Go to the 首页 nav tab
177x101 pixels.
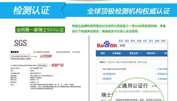[x=103, y=53]
